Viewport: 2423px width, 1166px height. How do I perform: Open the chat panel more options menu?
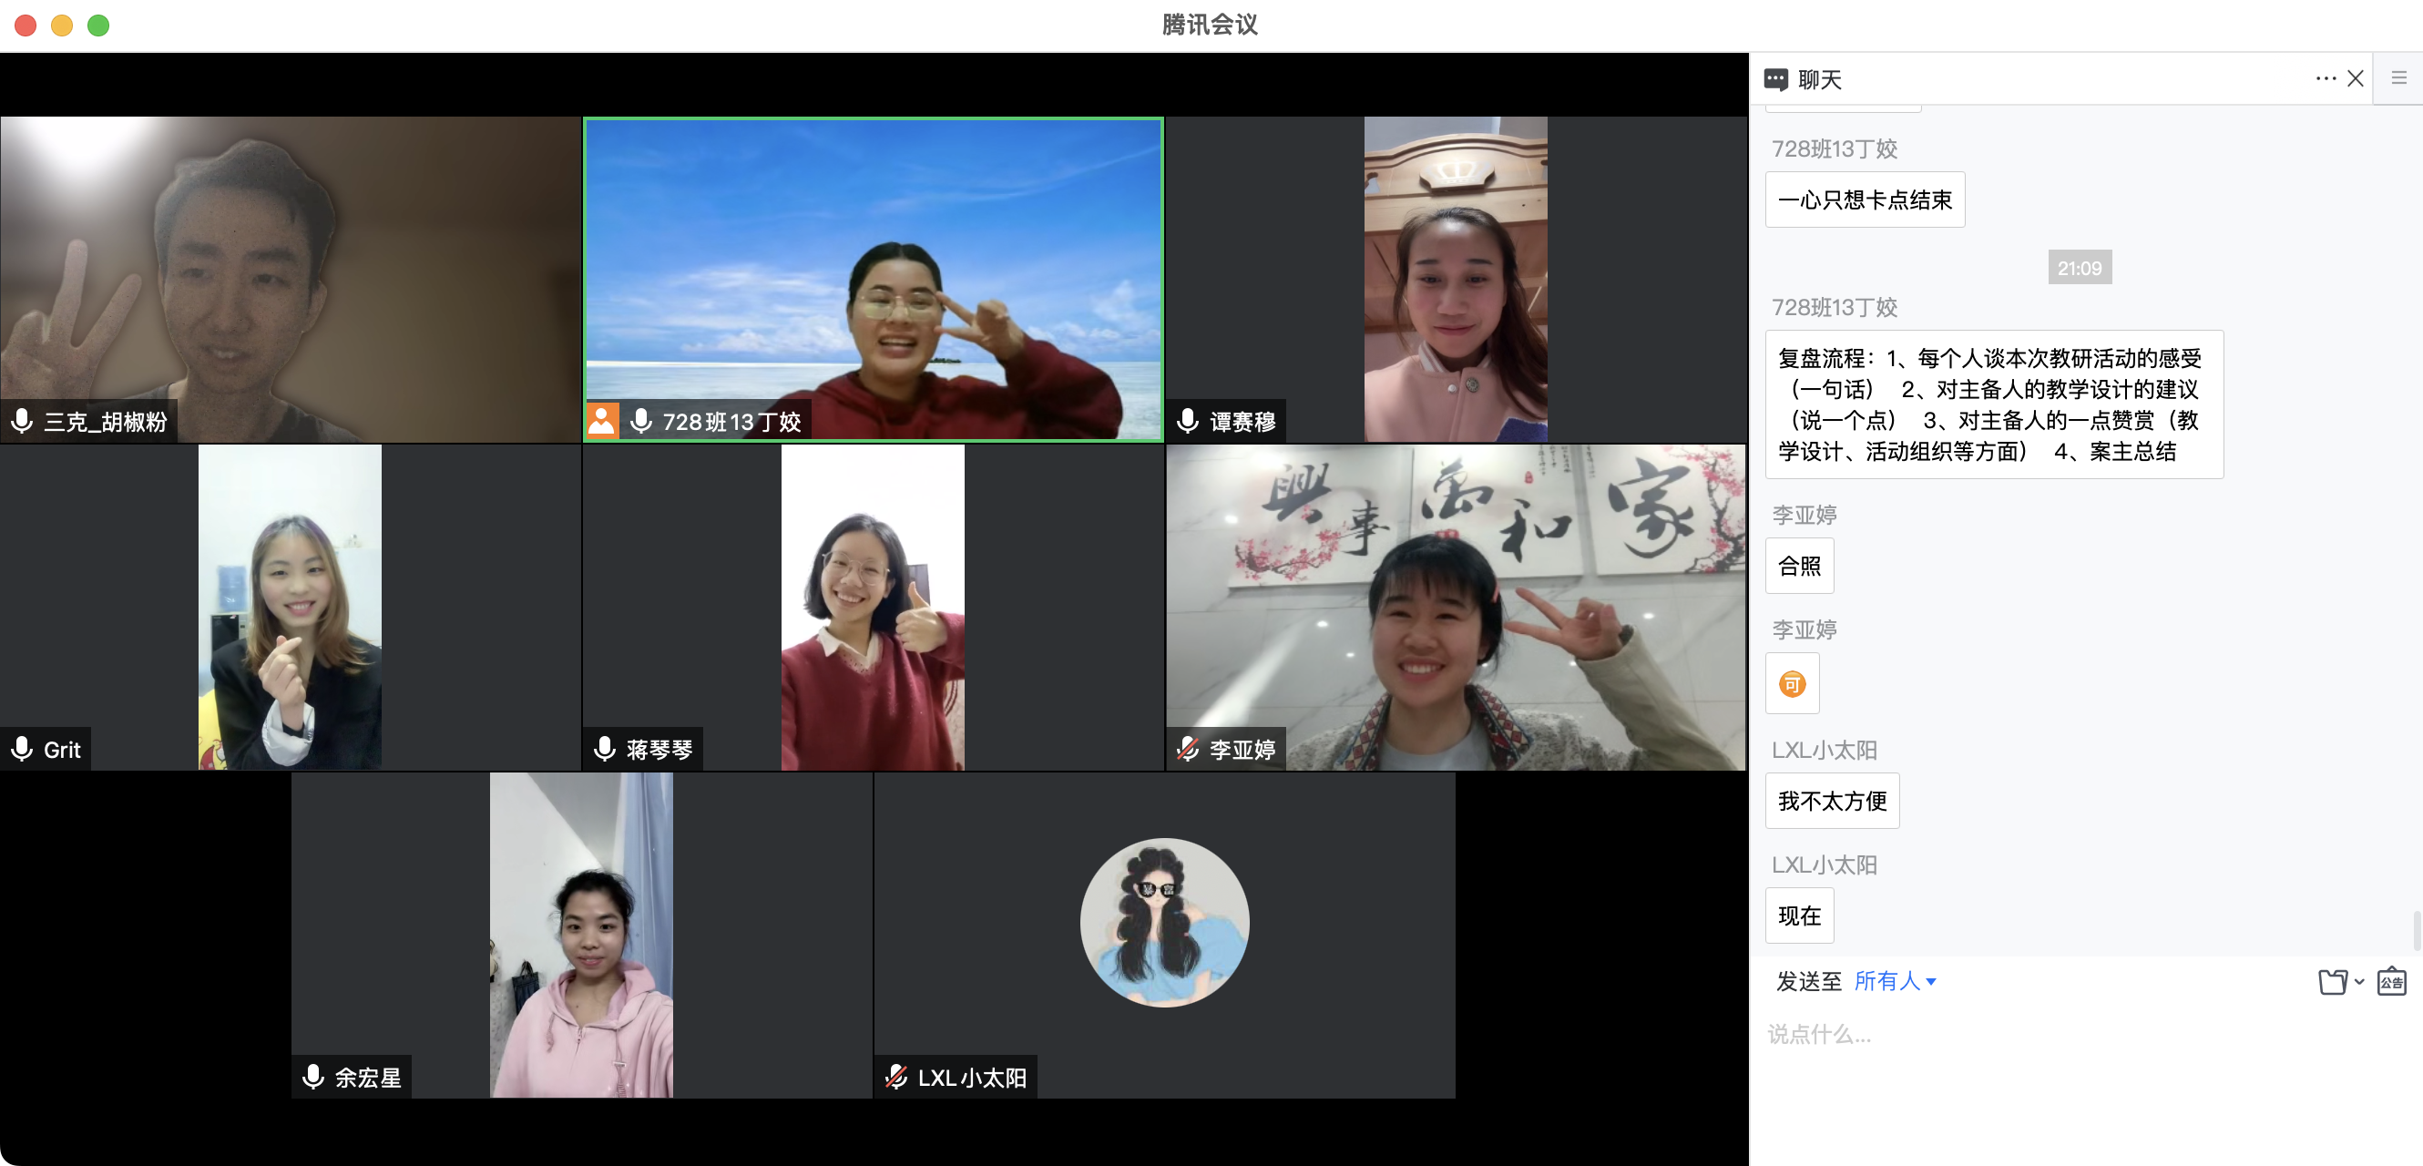[2326, 79]
